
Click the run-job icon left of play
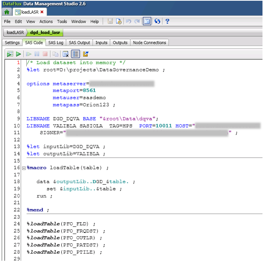click(x=10, y=54)
